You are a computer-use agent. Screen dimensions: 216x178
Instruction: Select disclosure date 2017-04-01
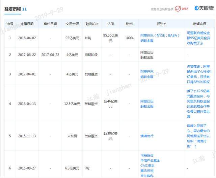(x=27, y=74)
